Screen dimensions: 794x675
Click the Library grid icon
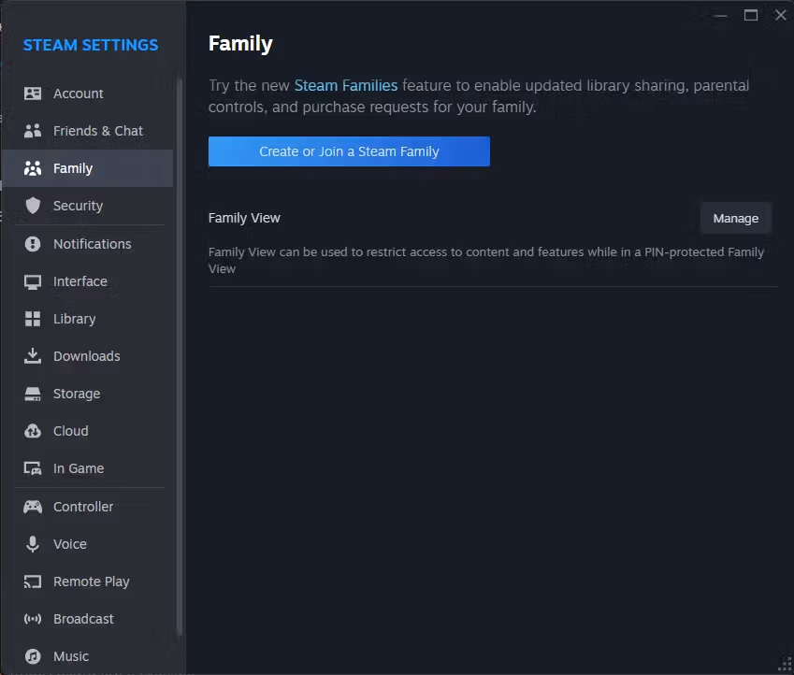(x=33, y=319)
